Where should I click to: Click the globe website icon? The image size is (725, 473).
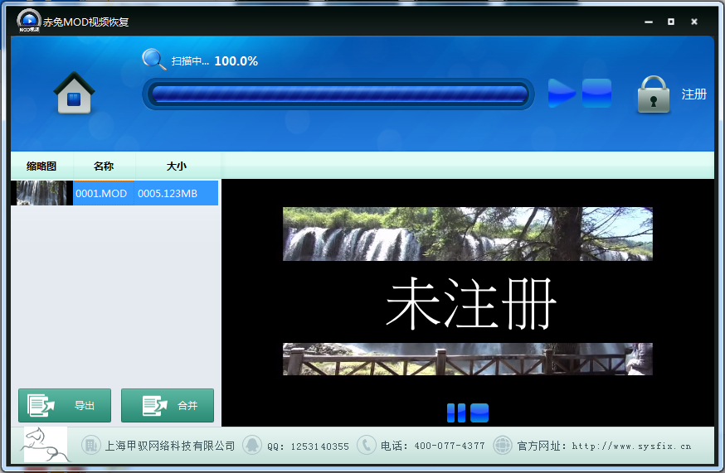pos(503,446)
